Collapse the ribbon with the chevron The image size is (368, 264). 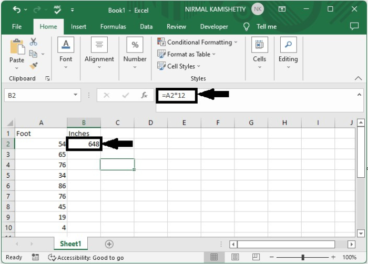[358, 78]
